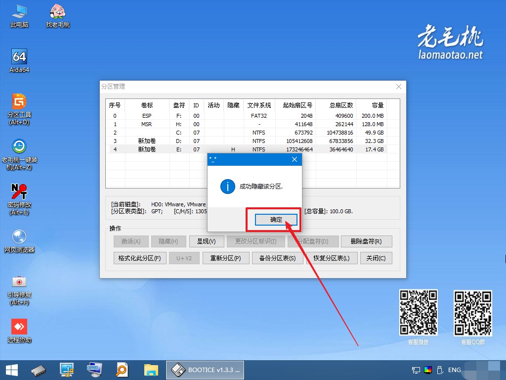Select the E: 新加卷 hidden partition row
Screen dimensions: 506x380
[247, 149]
